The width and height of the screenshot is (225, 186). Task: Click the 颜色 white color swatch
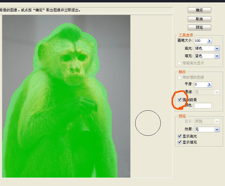coord(203,106)
